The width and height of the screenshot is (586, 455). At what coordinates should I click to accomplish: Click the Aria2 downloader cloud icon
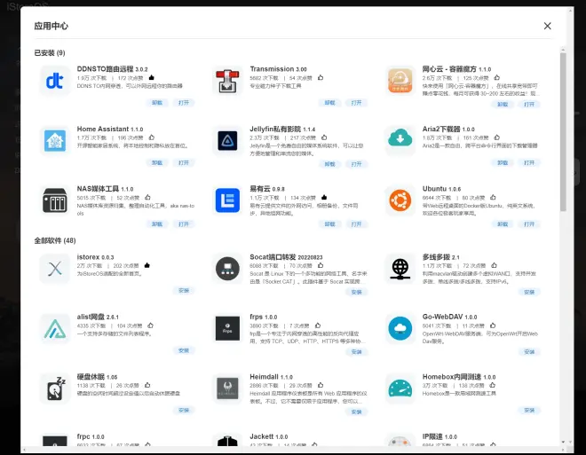tap(400, 139)
